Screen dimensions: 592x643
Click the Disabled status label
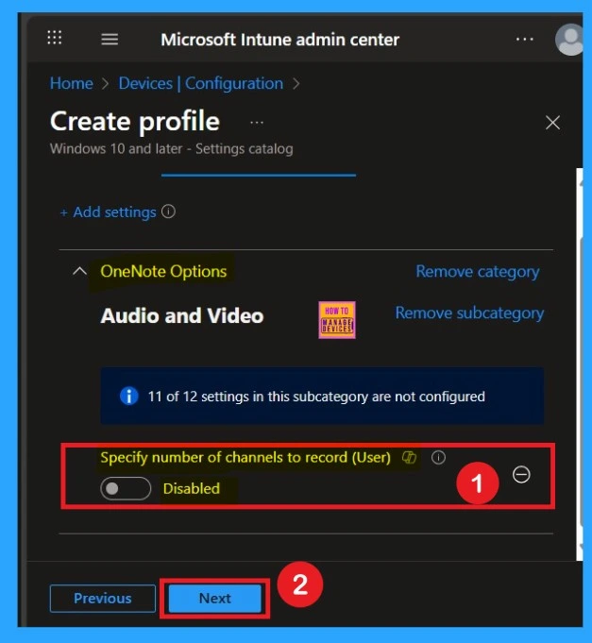click(x=192, y=489)
